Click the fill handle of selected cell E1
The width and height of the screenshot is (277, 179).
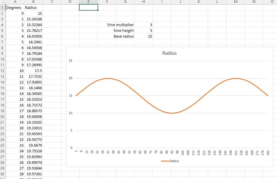tap(98, 10)
